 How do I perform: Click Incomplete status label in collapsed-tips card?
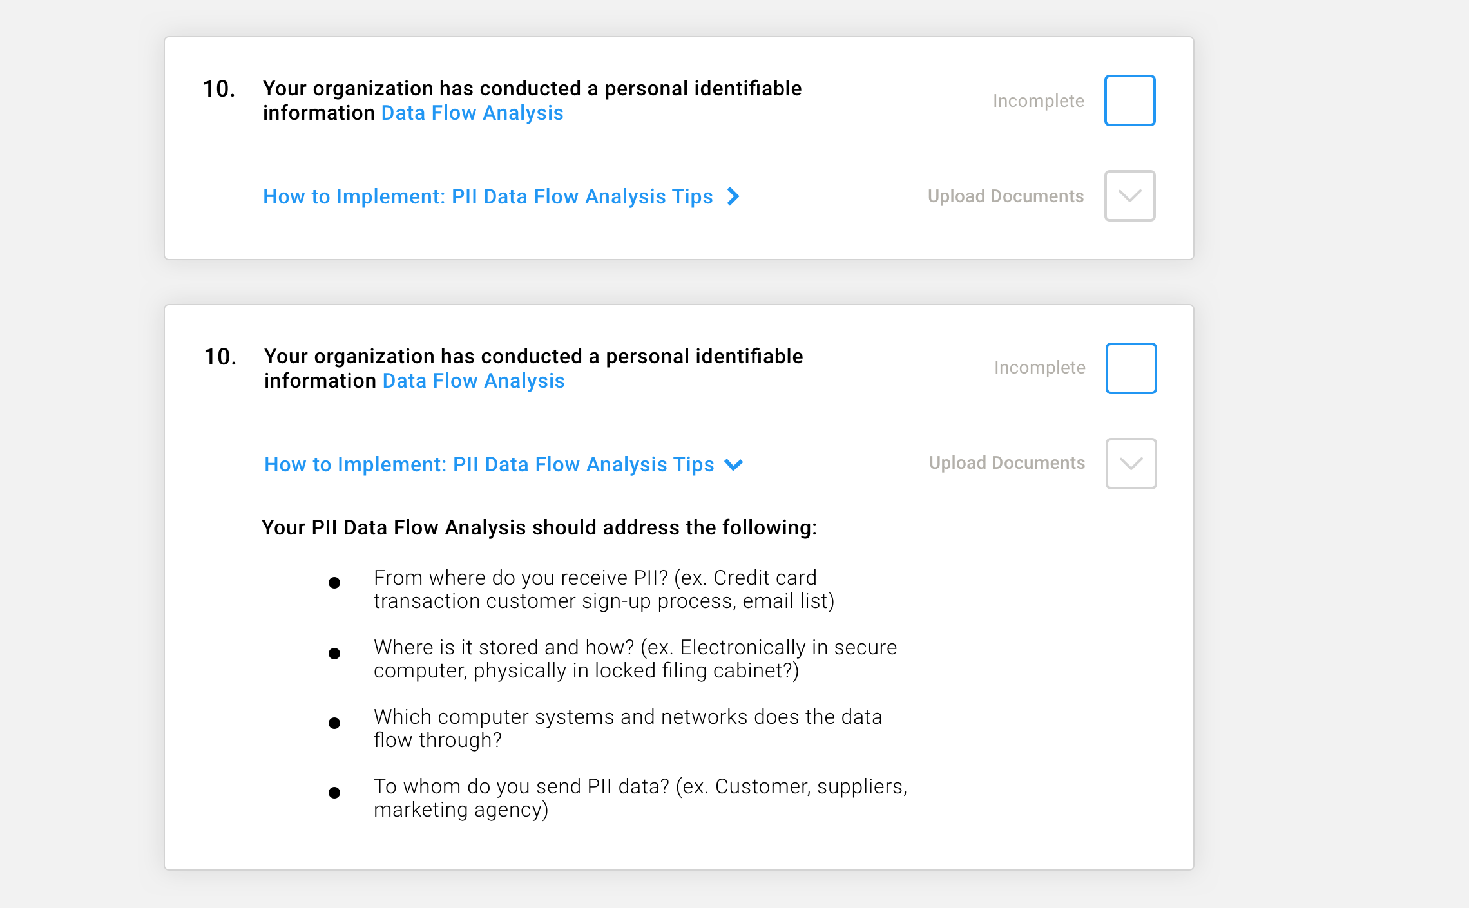tap(1038, 100)
